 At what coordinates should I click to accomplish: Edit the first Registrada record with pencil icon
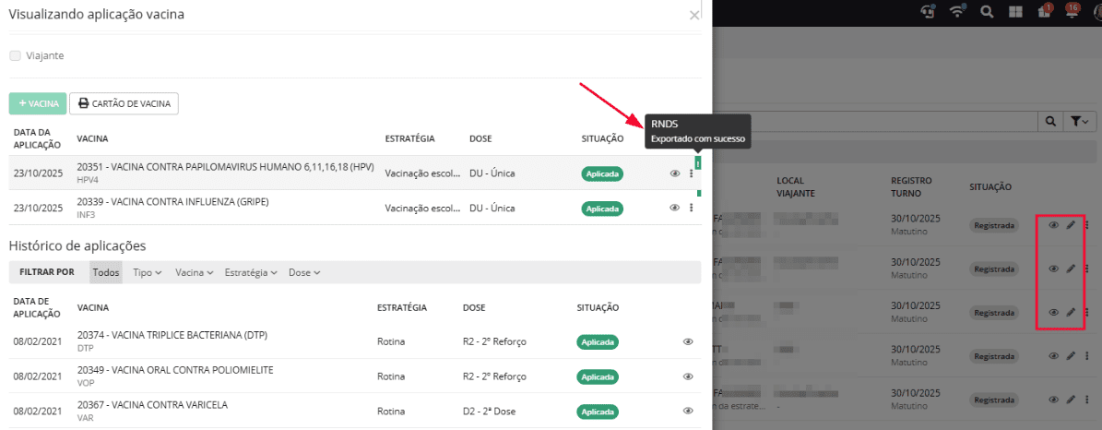(1071, 225)
